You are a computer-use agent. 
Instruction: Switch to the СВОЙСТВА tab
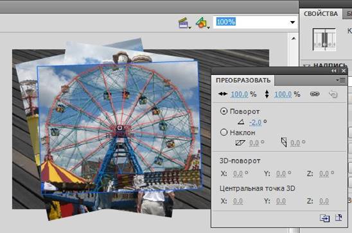click(321, 14)
